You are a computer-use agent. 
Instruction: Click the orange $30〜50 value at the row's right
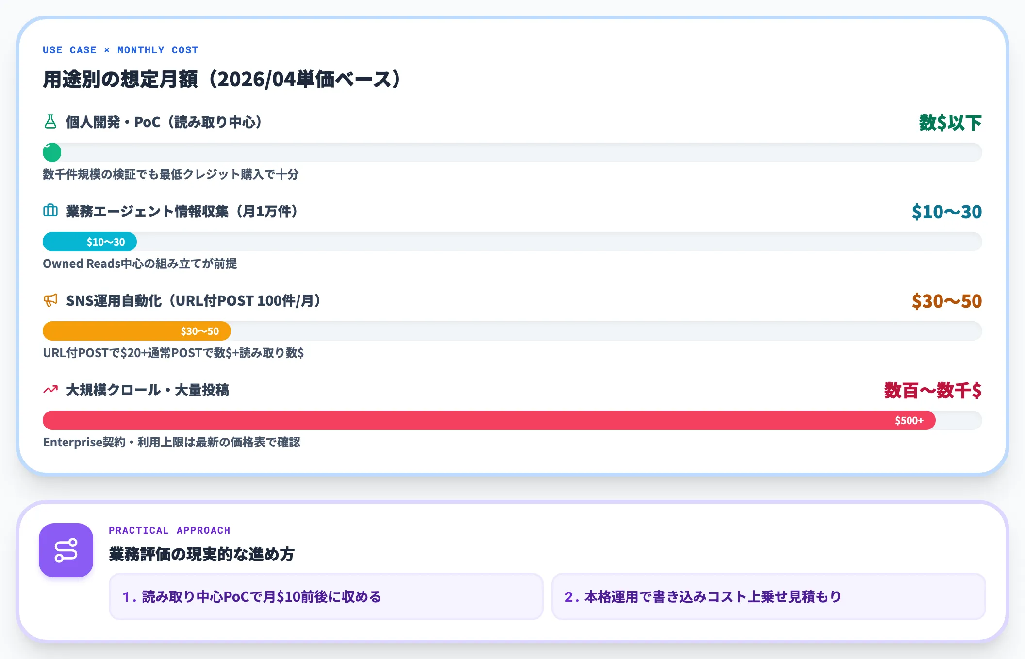947,301
